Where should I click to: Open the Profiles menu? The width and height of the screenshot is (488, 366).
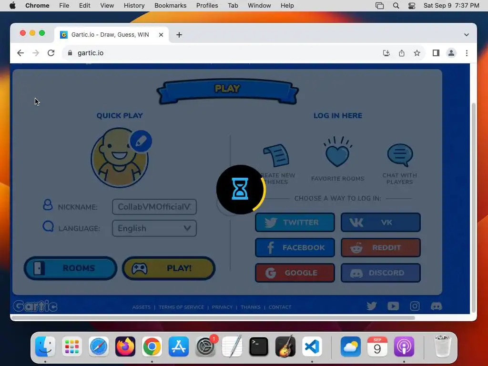(x=207, y=6)
